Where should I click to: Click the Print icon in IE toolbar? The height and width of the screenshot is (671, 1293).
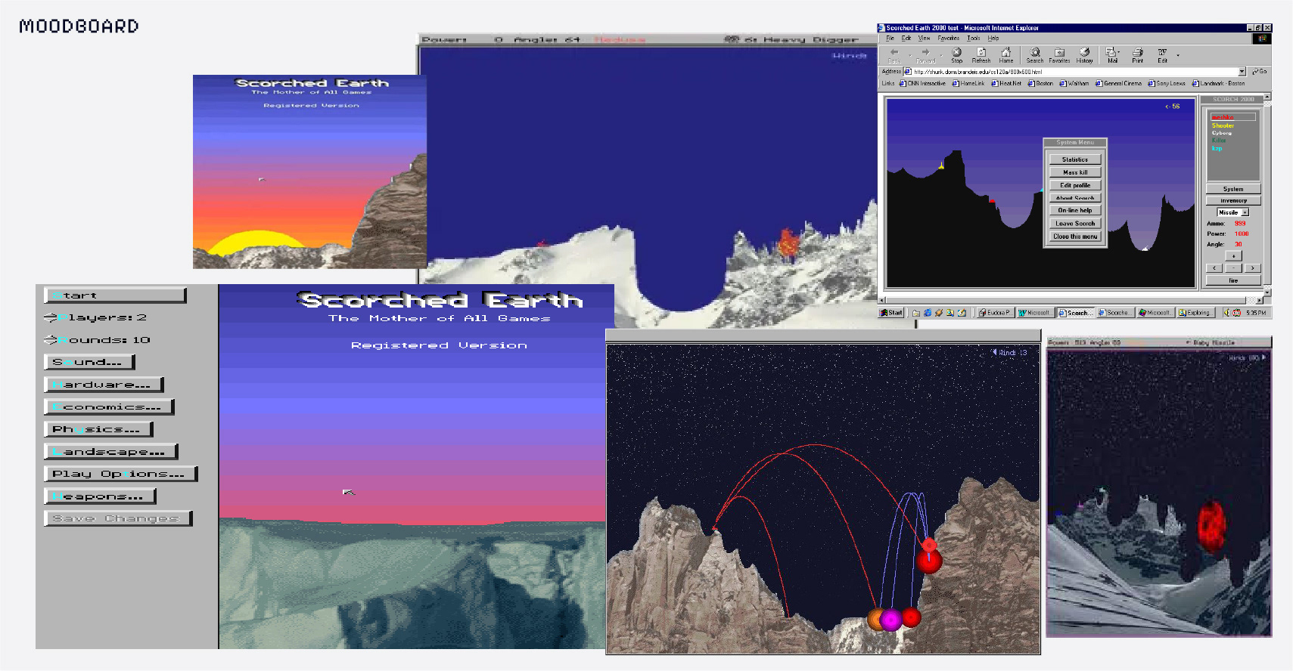tap(1137, 52)
